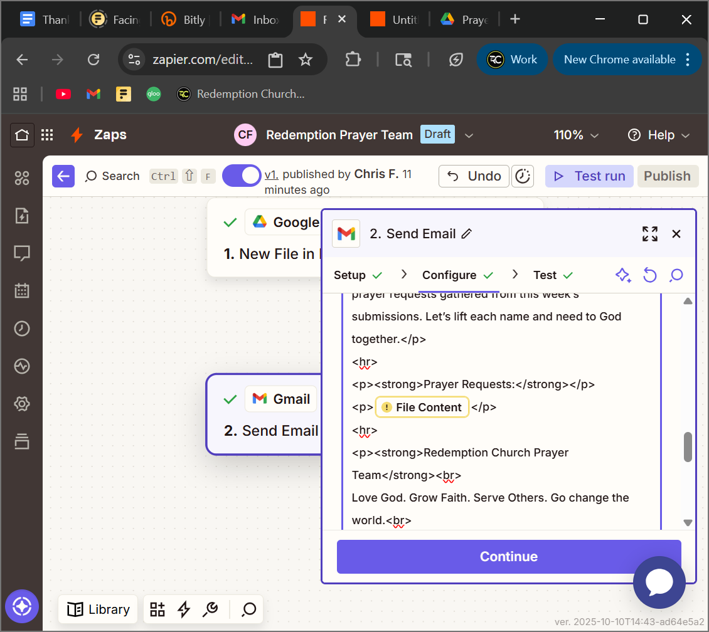Expand the Draft status dropdown chevron
The width and height of the screenshot is (709, 632).
tap(468, 135)
